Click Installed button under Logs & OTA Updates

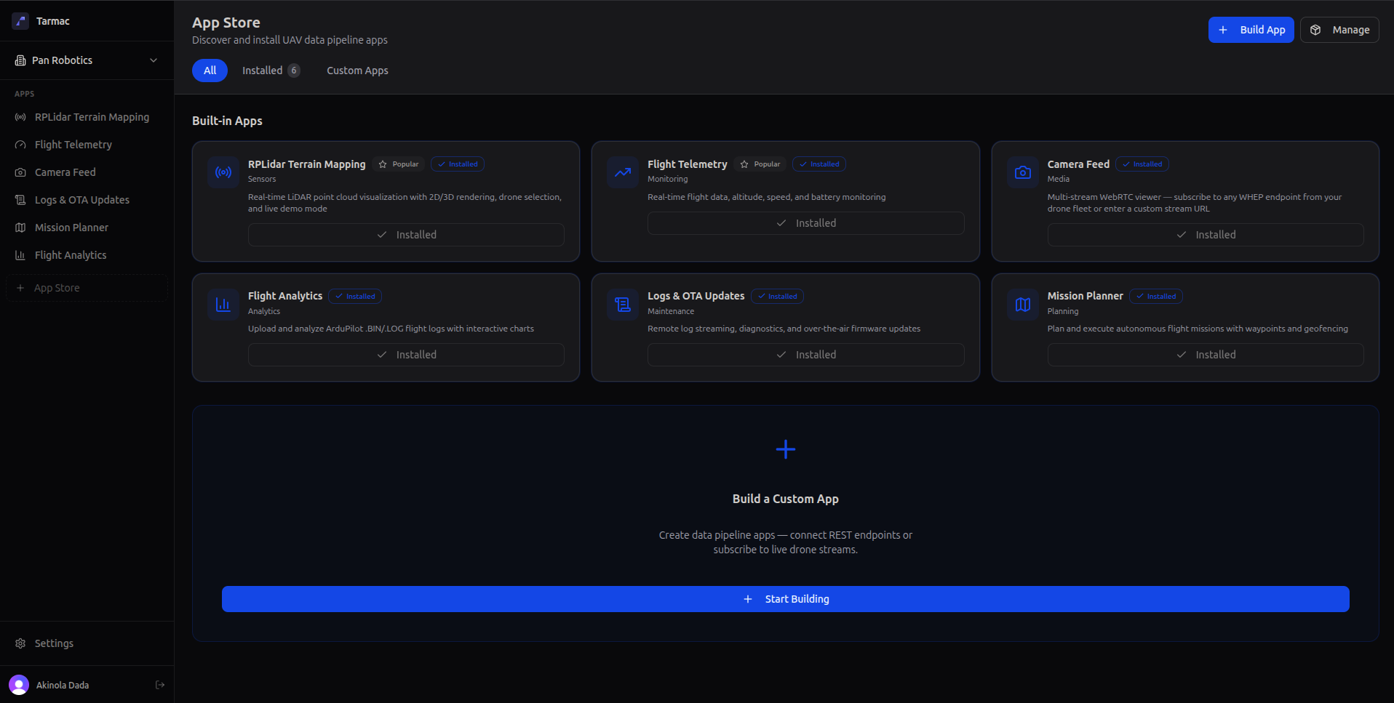pyautogui.click(x=805, y=355)
